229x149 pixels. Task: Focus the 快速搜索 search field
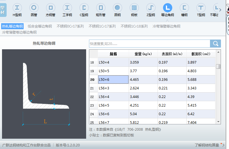149,44
